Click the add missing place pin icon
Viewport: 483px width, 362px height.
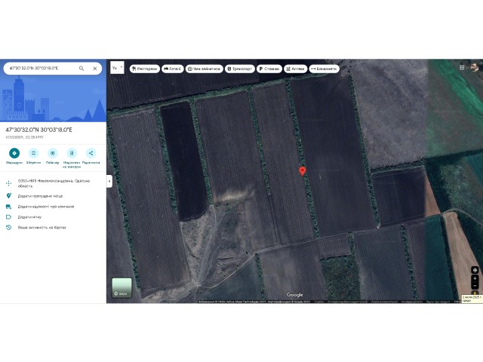[x=8, y=196]
